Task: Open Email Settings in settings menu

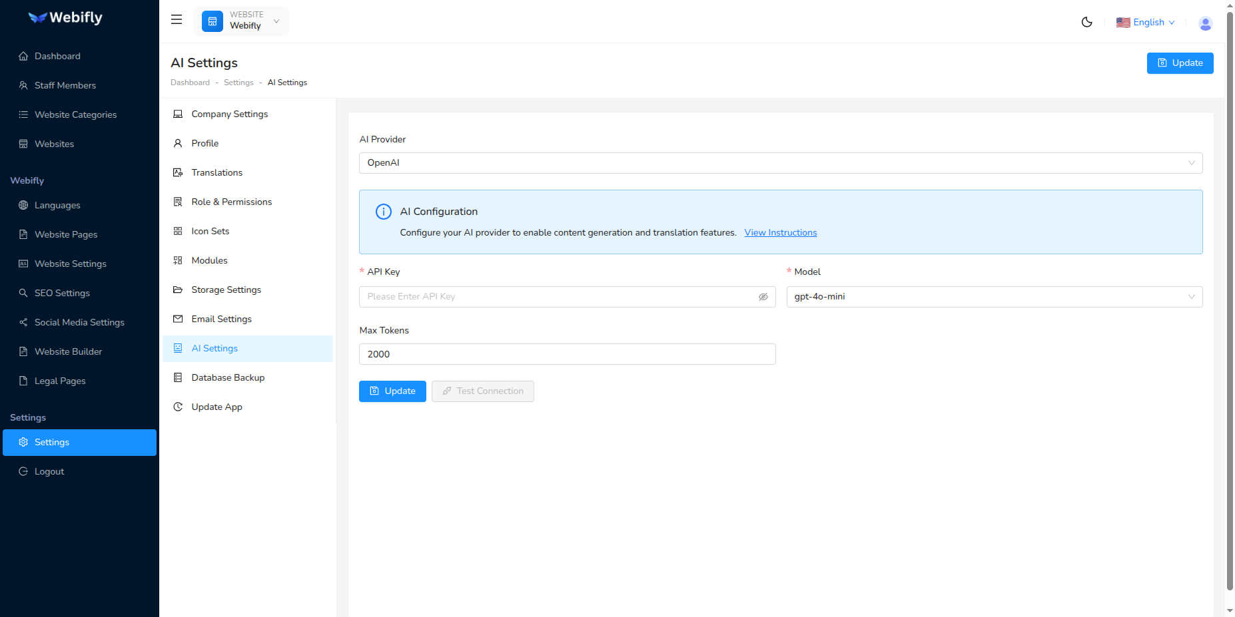Action: pos(221,319)
